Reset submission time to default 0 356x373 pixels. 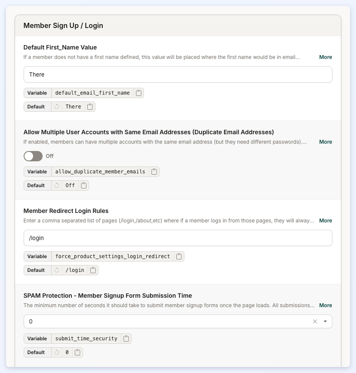[x=57, y=352]
